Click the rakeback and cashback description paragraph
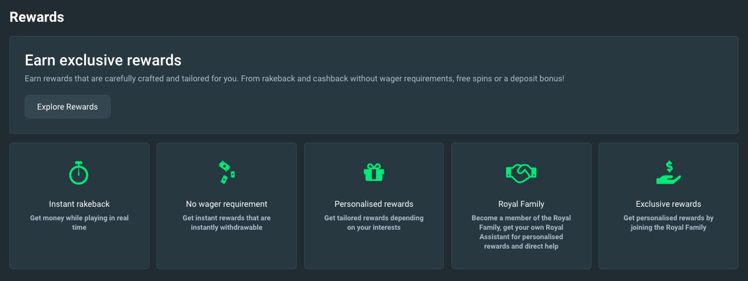Screen dimensions: 748x281 pos(294,78)
